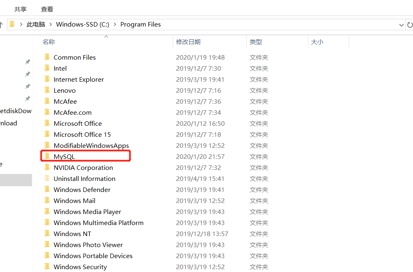Select the Windows Multimedia Platform folder icon
This screenshot has height=272, width=413.
point(47,222)
